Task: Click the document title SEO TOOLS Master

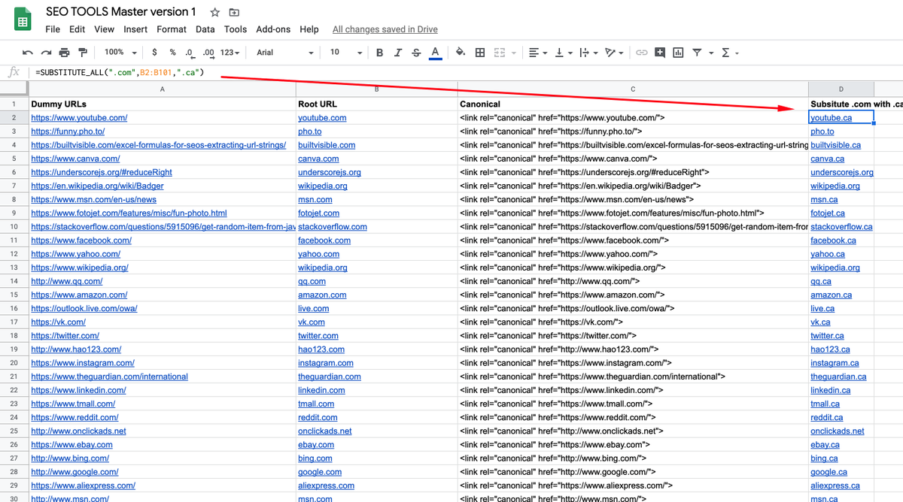Action: (x=120, y=12)
